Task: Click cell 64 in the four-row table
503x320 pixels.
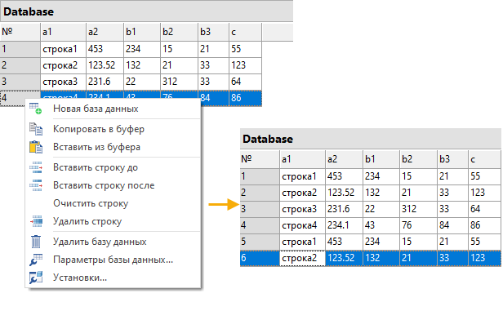Action: tap(246, 82)
